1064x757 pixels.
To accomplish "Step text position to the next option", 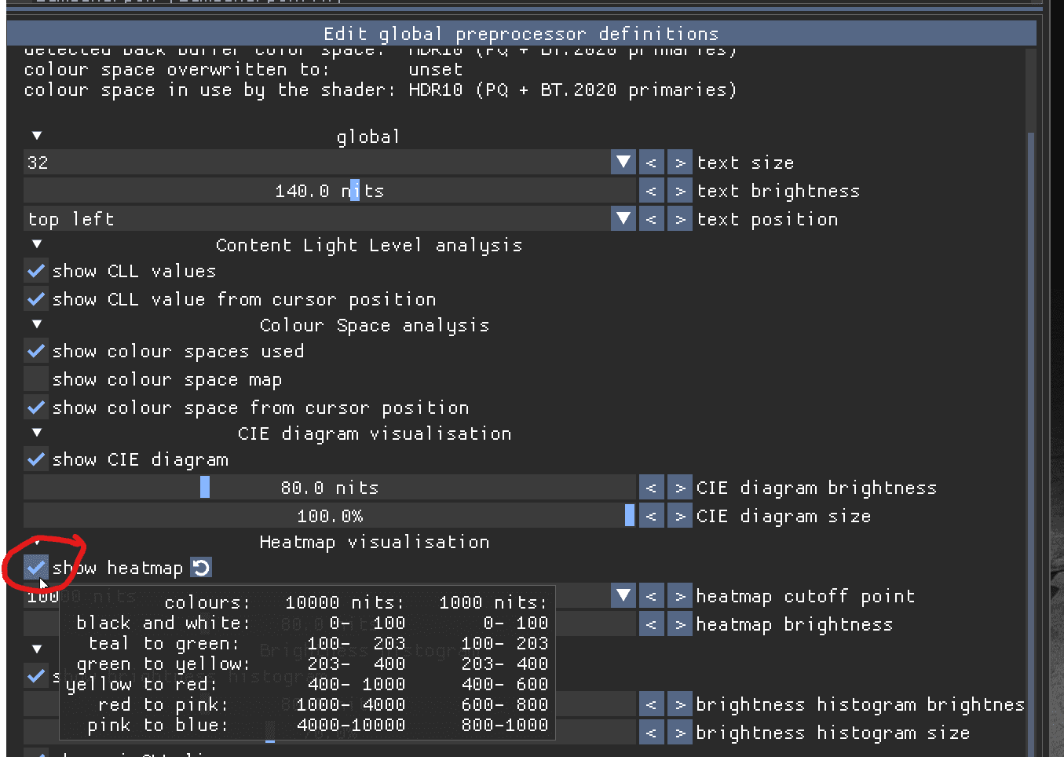I will coord(680,219).
